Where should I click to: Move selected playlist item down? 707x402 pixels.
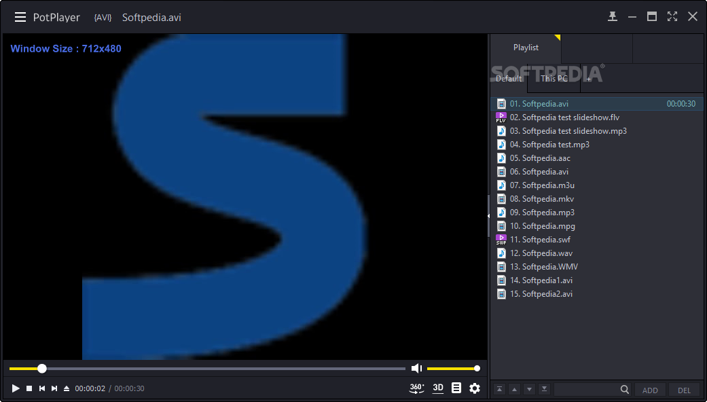(x=529, y=389)
